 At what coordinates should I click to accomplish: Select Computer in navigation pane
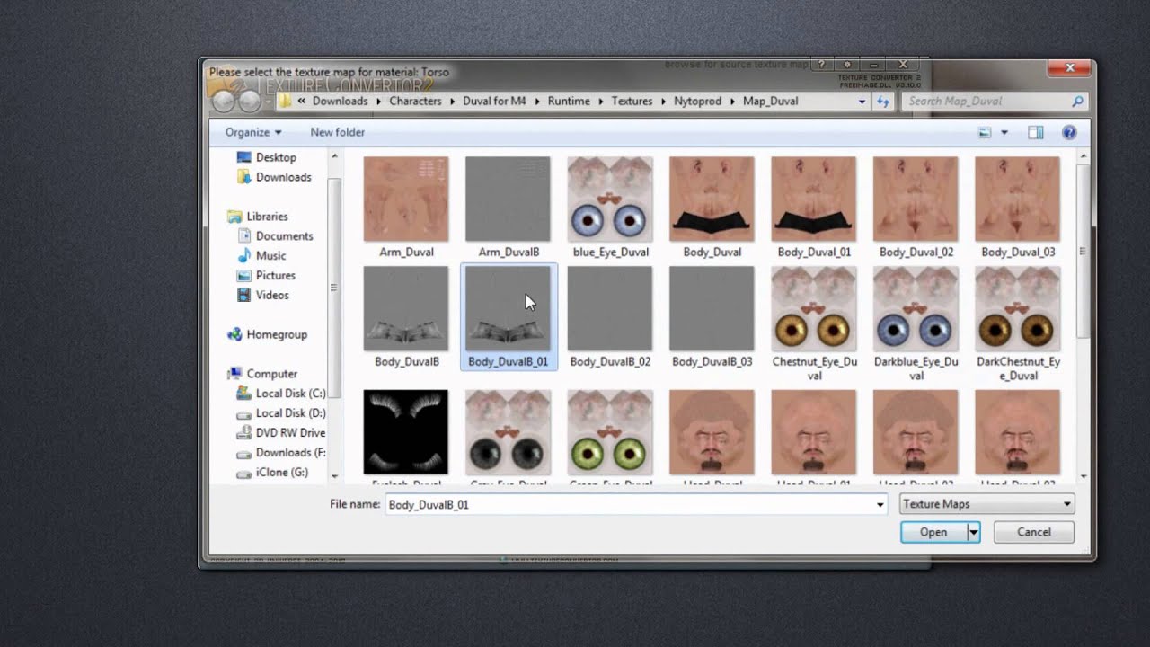point(262,374)
